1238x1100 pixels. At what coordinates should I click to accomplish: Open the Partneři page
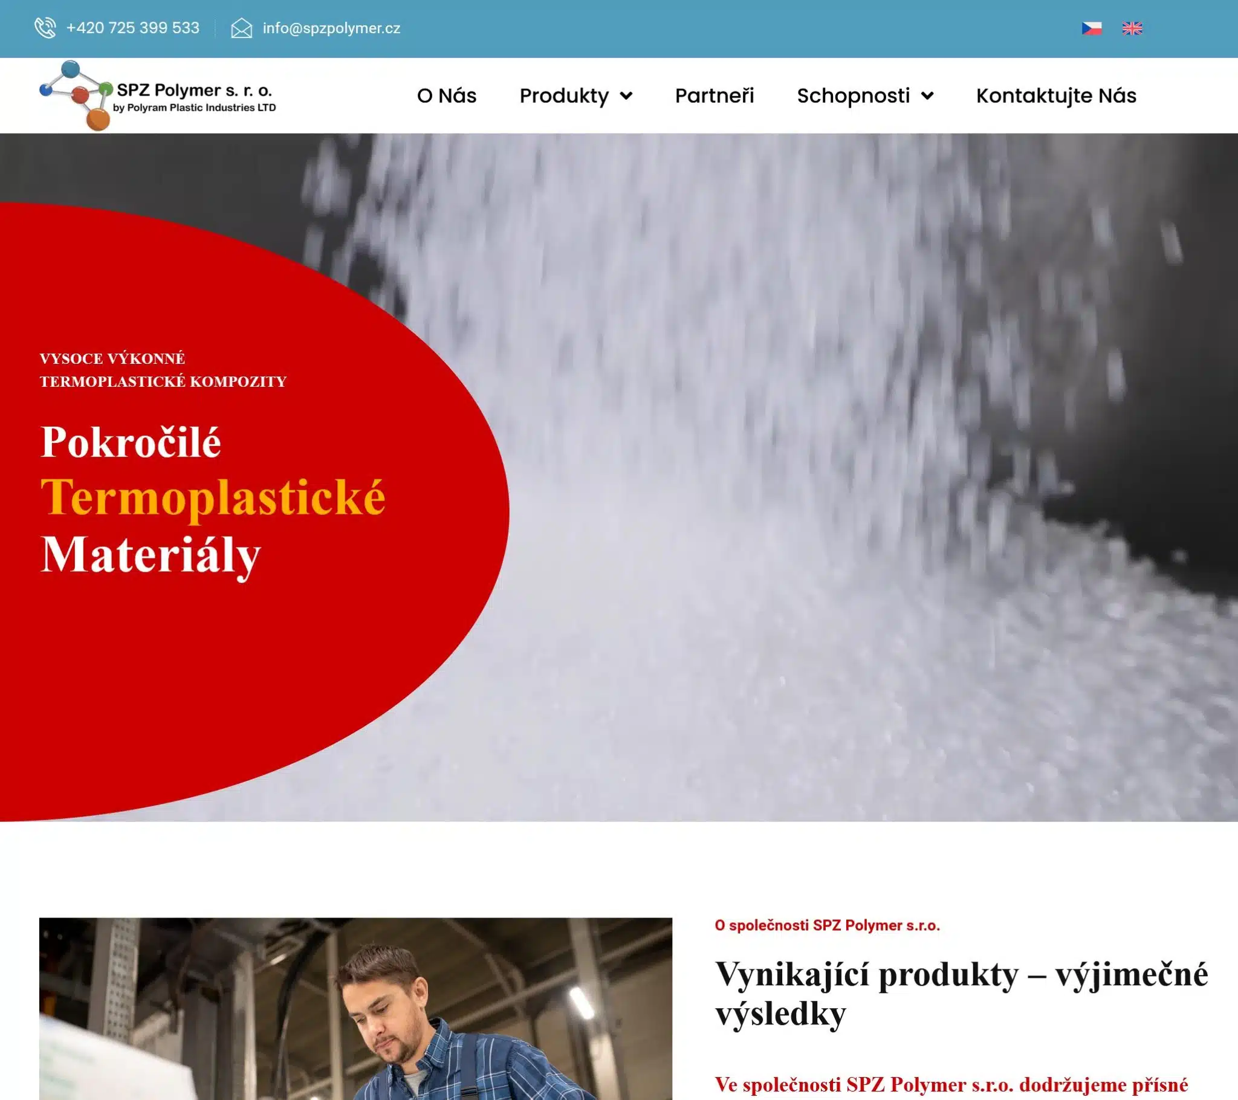click(714, 95)
